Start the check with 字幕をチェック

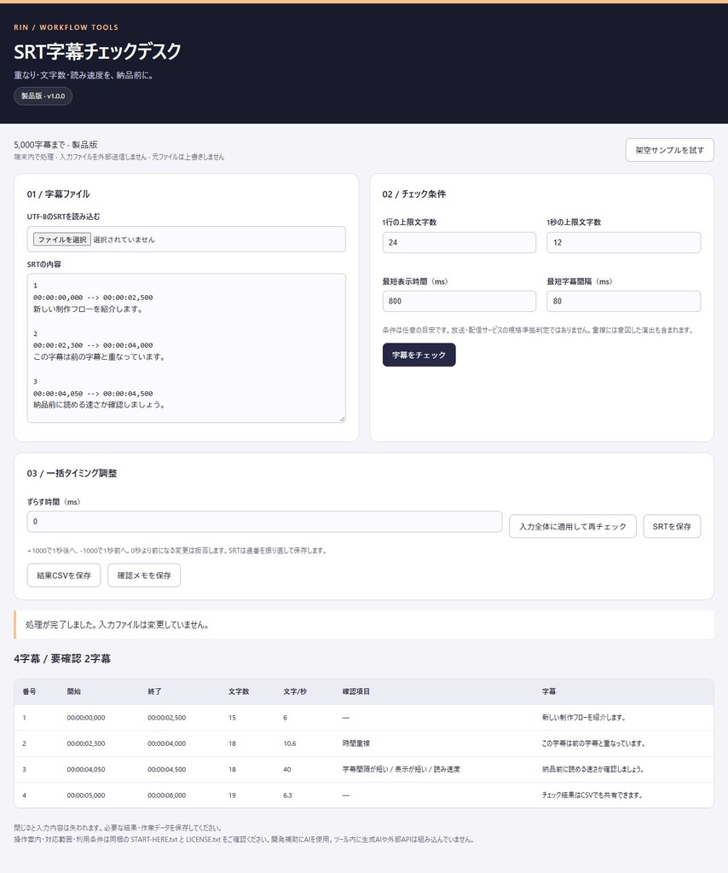coord(419,355)
